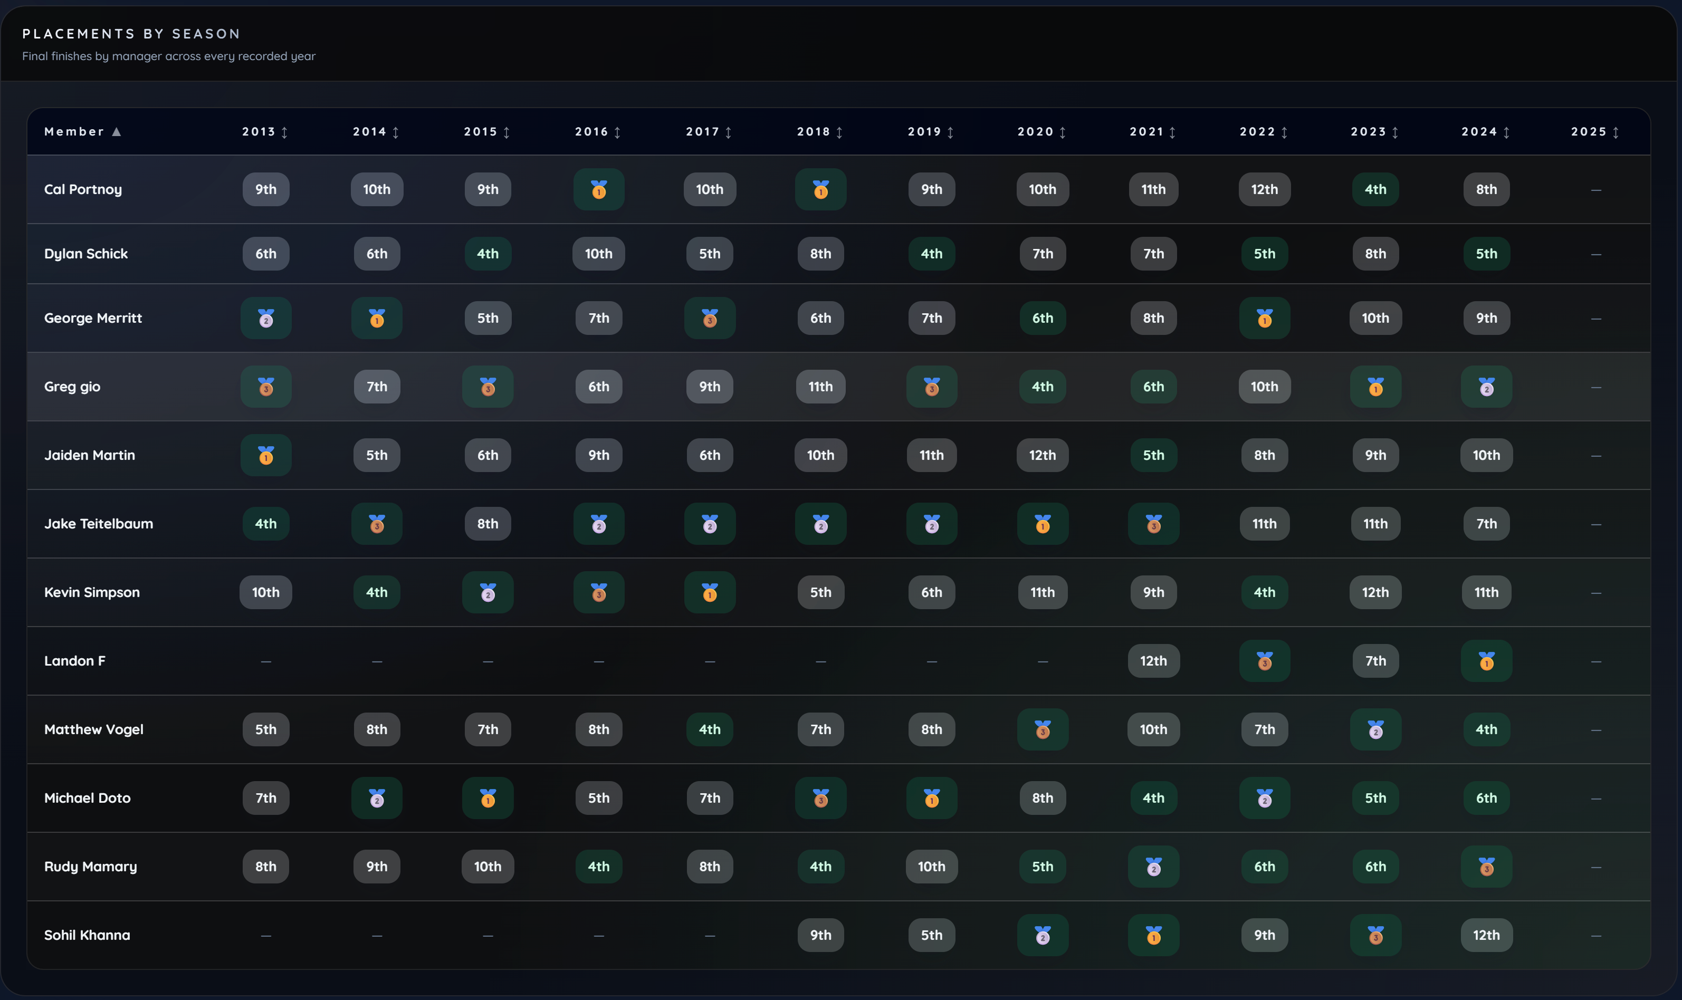Select Rudy Mamary's 2021 silver medal
Image resolution: width=1682 pixels, height=1000 pixels.
pyautogui.click(x=1154, y=867)
